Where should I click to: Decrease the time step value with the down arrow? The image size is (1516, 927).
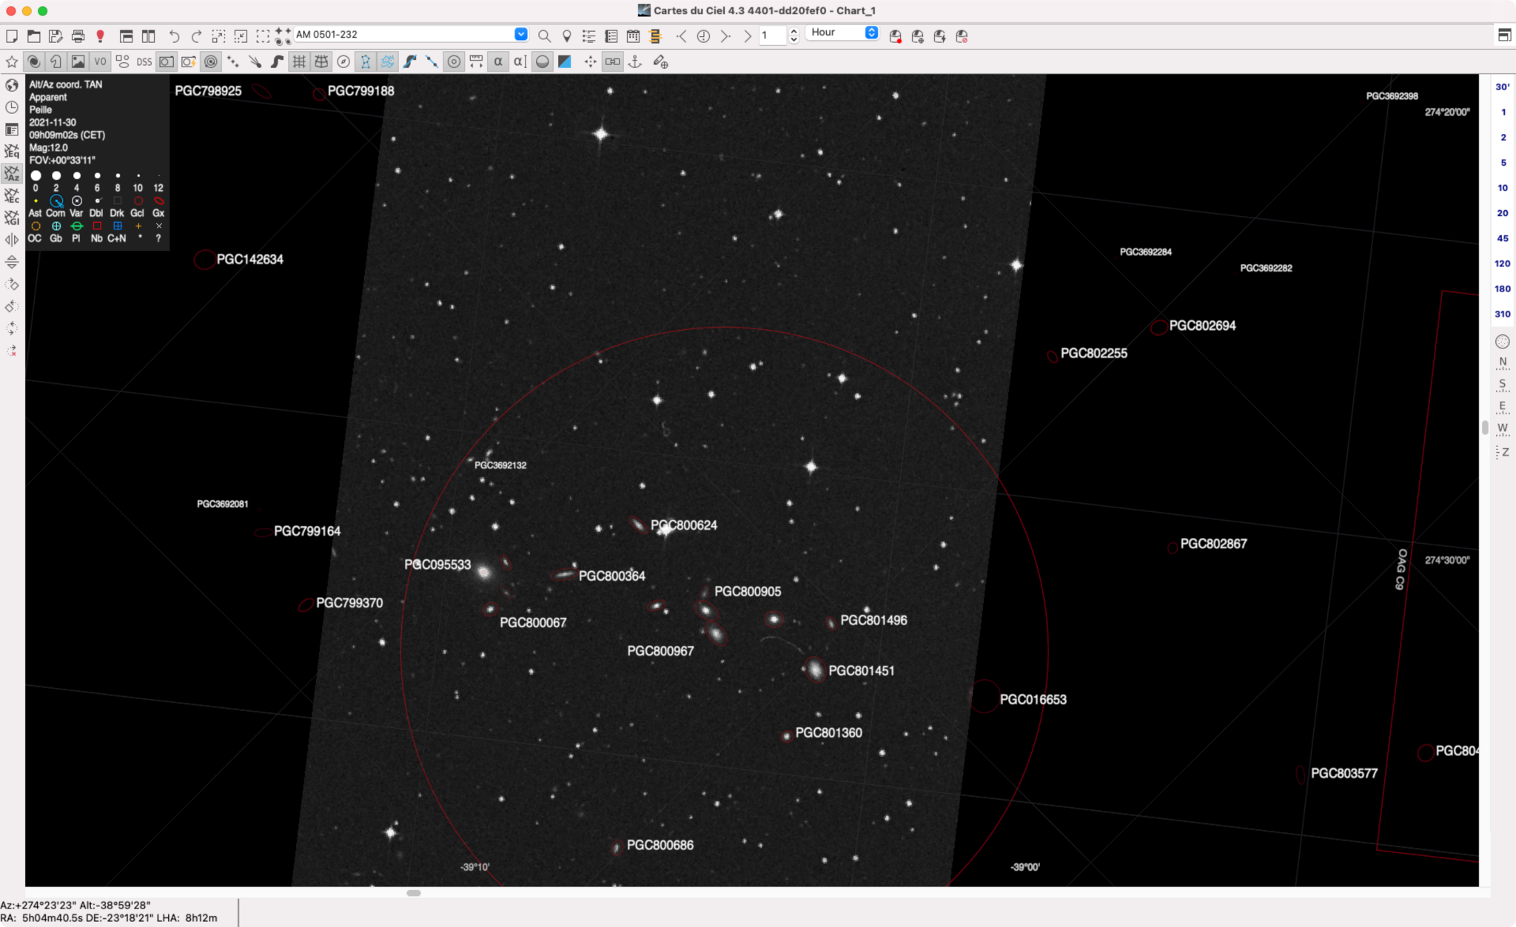pyautogui.click(x=794, y=40)
